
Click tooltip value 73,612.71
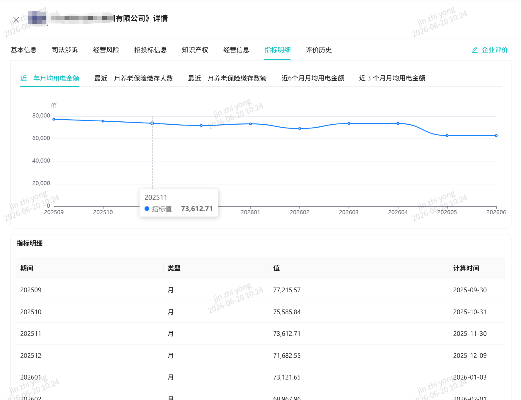[197, 209]
